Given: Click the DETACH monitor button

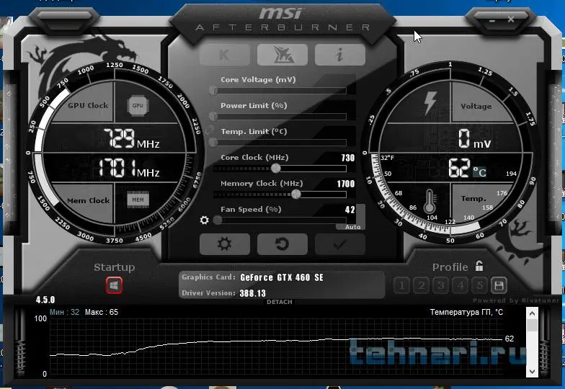Looking at the screenshot, I should pyautogui.click(x=280, y=302).
